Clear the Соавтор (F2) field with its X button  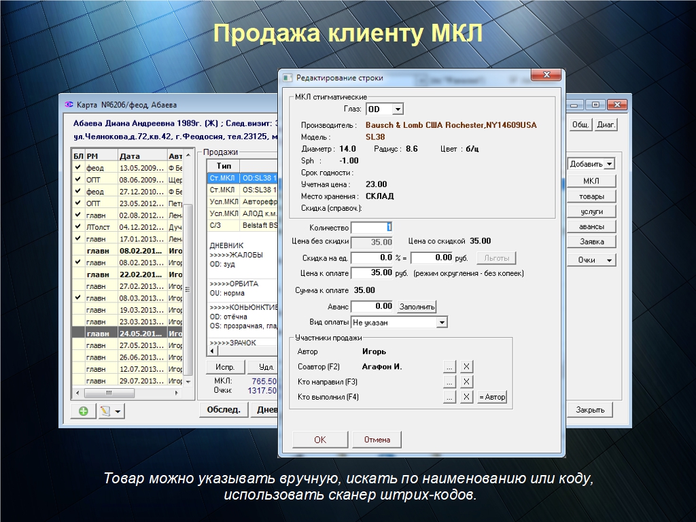tap(466, 366)
